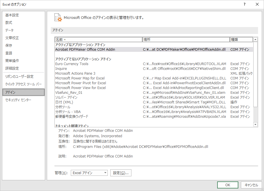
Task: Select the Vbafunc_Rev_01 add-in
Action: (x=154, y=93)
